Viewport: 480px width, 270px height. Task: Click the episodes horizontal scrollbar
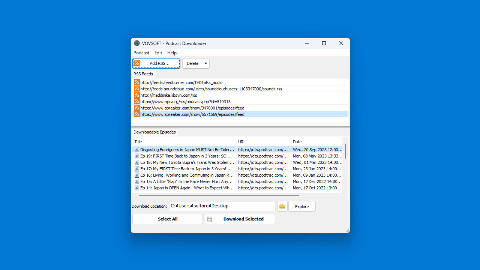click(219, 195)
